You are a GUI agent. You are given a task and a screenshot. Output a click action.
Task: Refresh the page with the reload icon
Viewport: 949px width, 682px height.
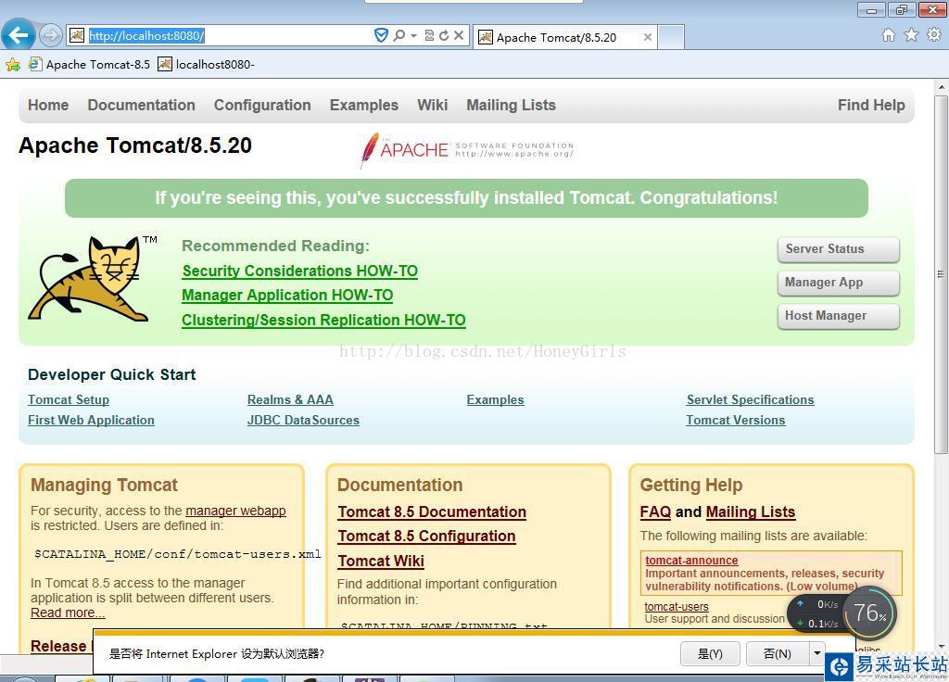444,36
